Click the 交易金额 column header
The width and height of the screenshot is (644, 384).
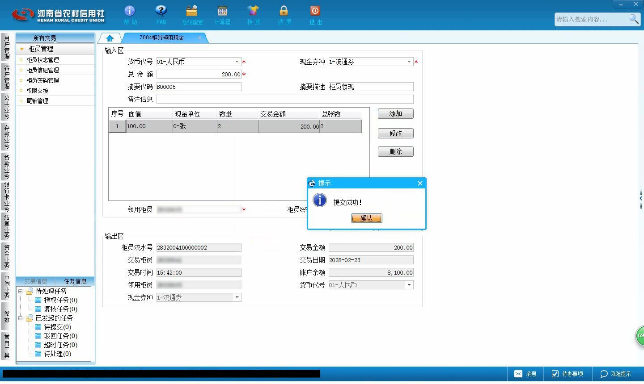point(289,114)
